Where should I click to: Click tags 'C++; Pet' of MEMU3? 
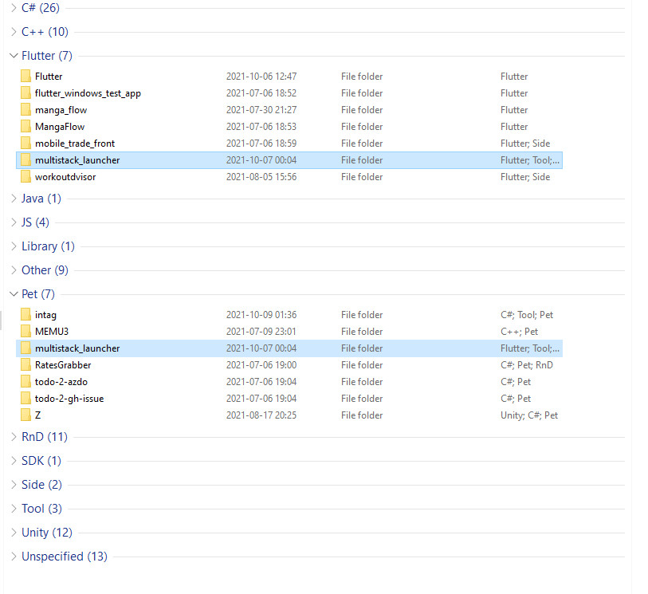pos(520,332)
